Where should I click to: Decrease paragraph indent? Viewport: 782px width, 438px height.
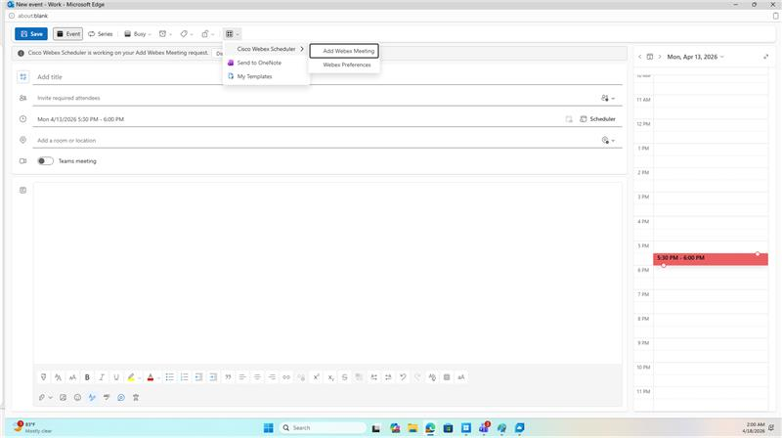click(x=198, y=377)
